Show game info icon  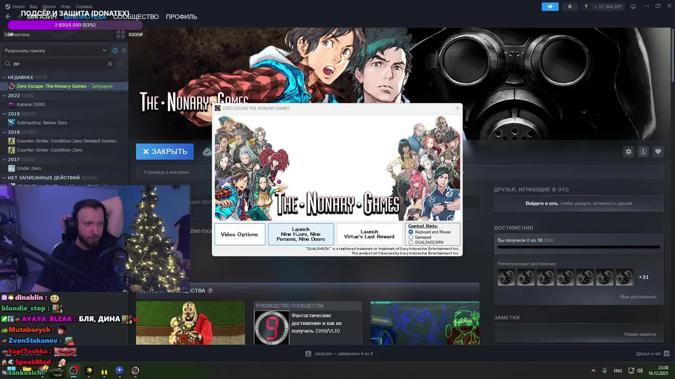tap(643, 152)
